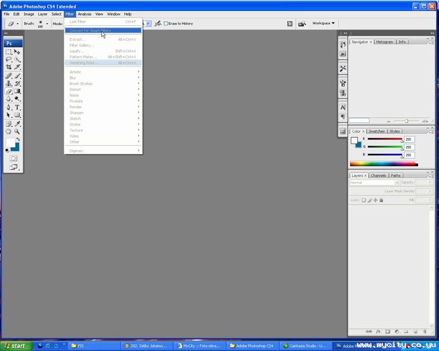Open the Character panel icon
Screen dimensions: 439x351
pyautogui.click(x=342, y=107)
